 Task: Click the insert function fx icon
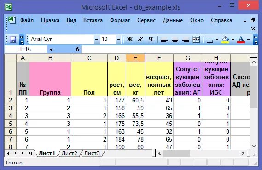pos(78,49)
